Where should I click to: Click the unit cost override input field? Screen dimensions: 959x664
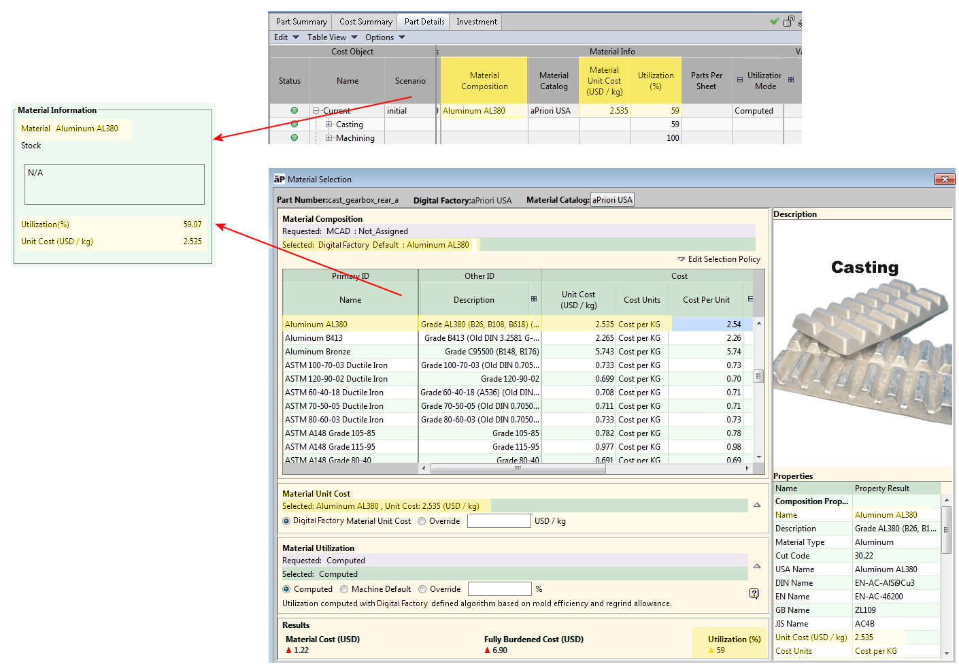click(499, 521)
